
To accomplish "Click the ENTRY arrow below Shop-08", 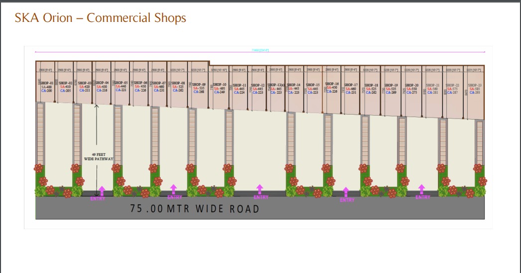I will click(173, 189).
